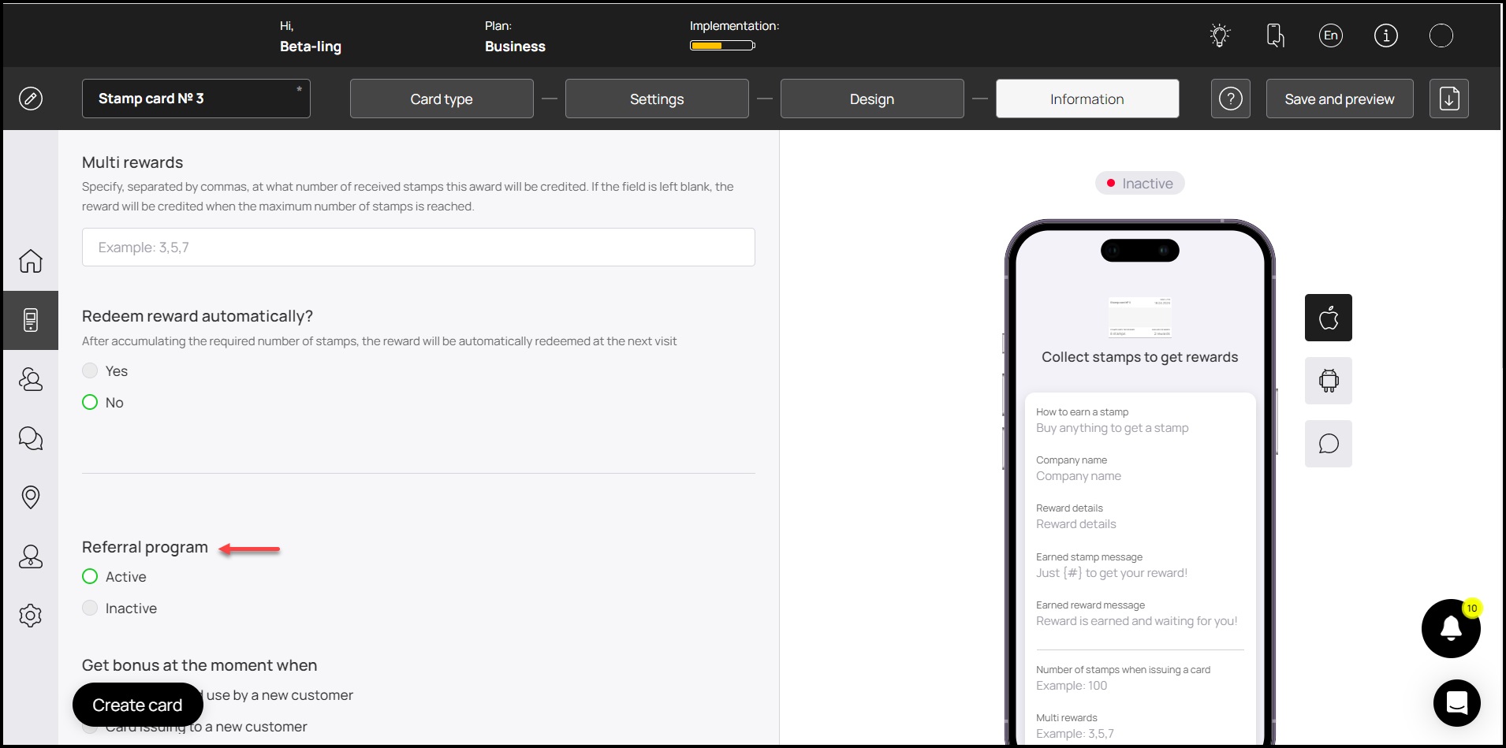Click 'Buy anything to get a stamp' text
1506x748 pixels.
pyautogui.click(x=1113, y=428)
